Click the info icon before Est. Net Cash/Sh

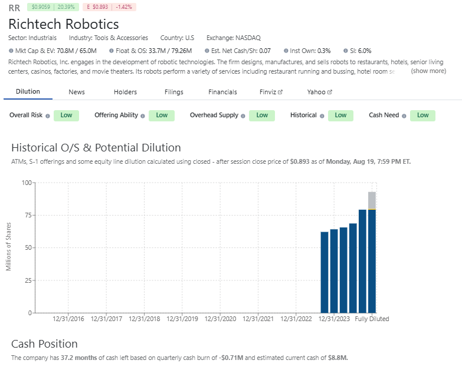coord(207,51)
